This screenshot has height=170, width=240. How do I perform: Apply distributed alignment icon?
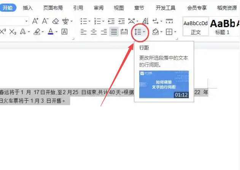click(x=124, y=32)
